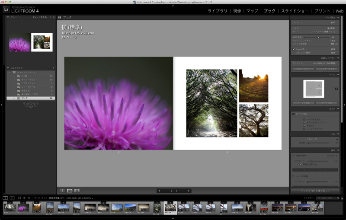Adjust the JPEG quality slider handle
This screenshot has height=220, width=346.
[318, 38]
